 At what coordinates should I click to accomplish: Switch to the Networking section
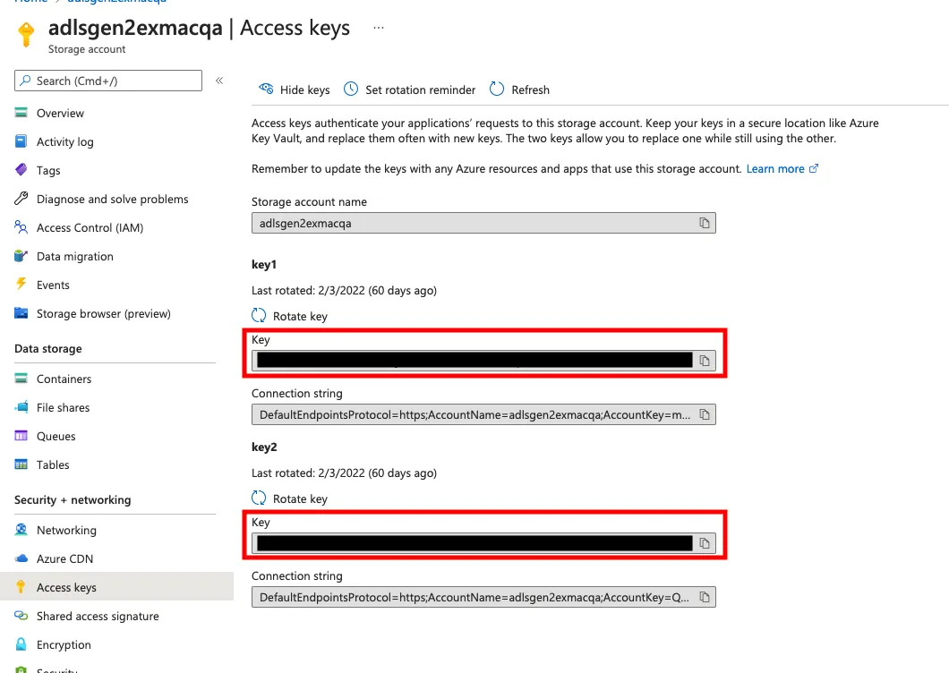[x=67, y=530]
